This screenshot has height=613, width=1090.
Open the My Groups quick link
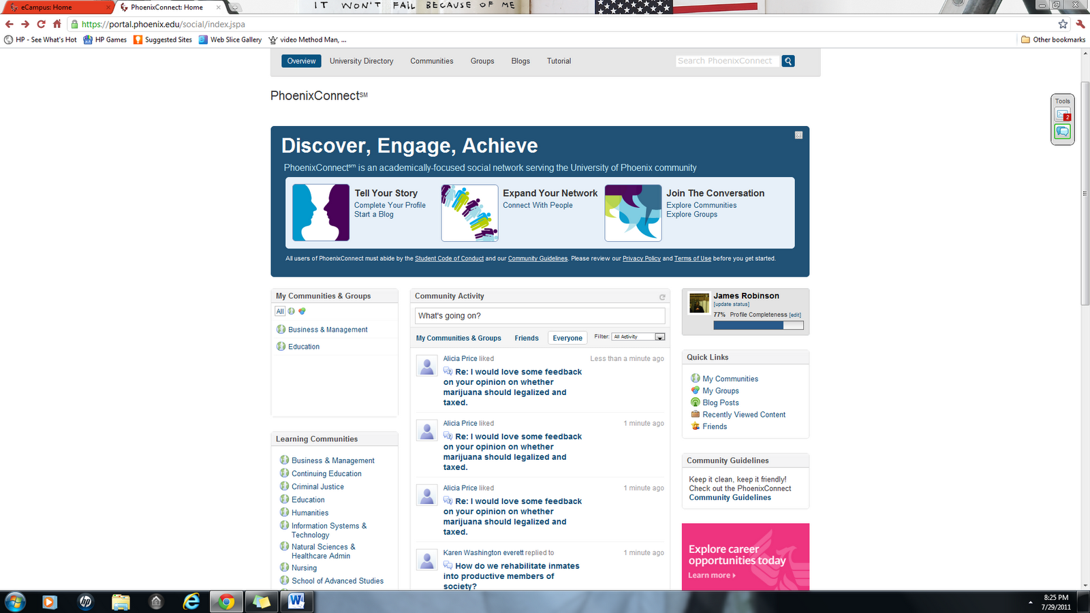pyautogui.click(x=721, y=391)
